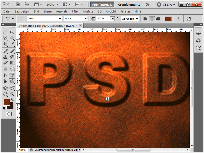Switch to PSD-Tutorials workspace
The width and height of the screenshot is (204, 153).
pos(102,5)
